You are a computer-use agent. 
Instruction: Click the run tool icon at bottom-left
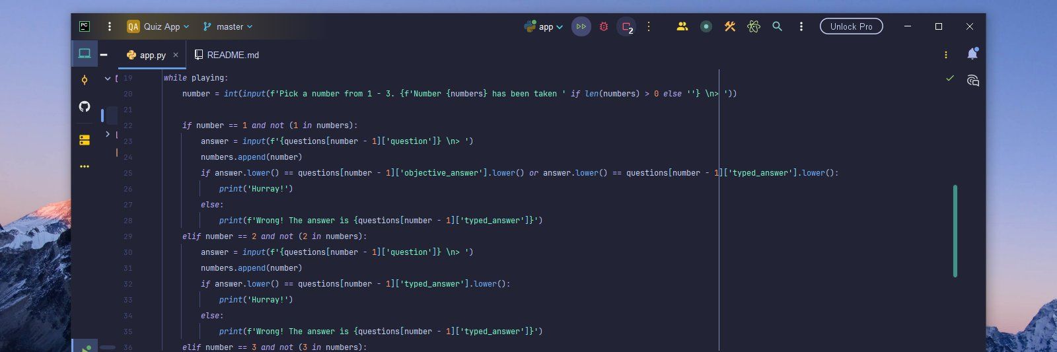pyautogui.click(x=85, y=347)
